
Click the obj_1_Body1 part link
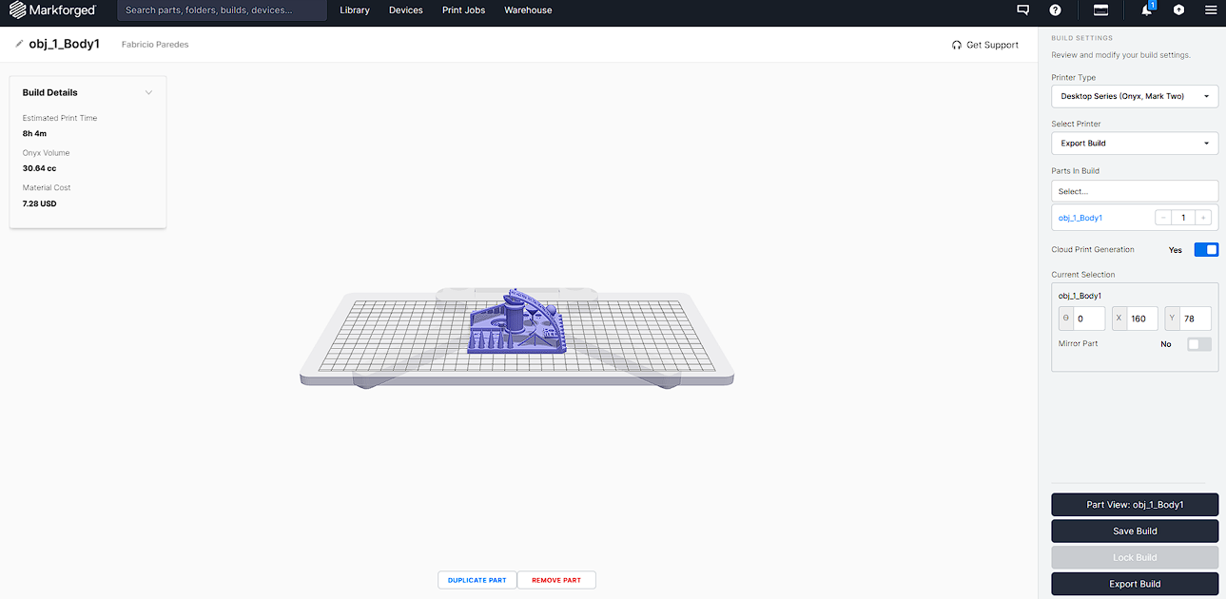click(1080, 218)
